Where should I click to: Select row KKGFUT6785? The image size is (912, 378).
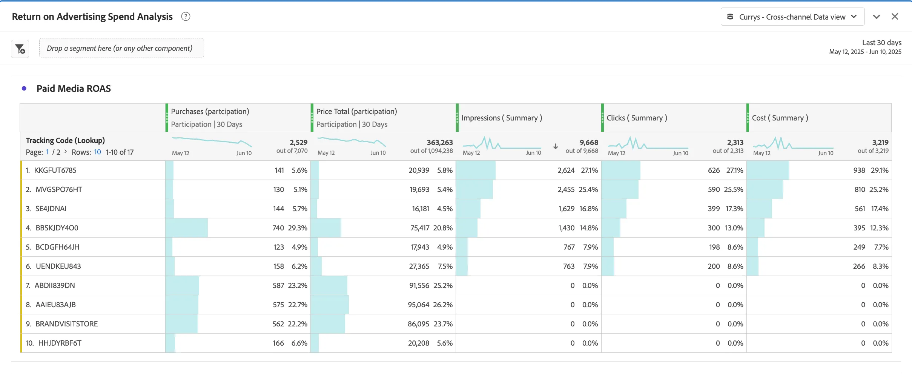point(456,170)
